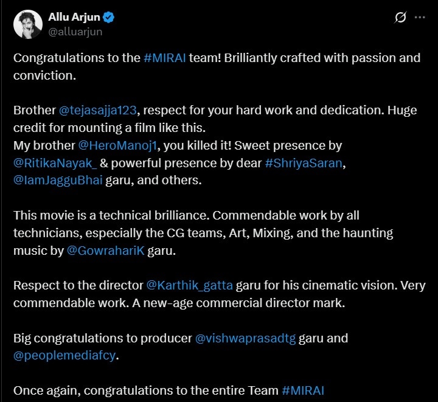This screenshot has height=402, width=438.
Task: Open the Allu Arjun display name
Action: click(x=75, y=17)
